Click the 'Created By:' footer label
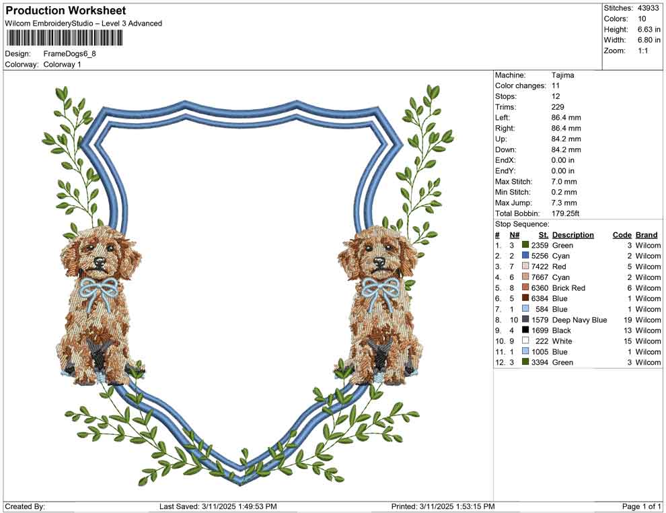 click(x=25, y=506)
